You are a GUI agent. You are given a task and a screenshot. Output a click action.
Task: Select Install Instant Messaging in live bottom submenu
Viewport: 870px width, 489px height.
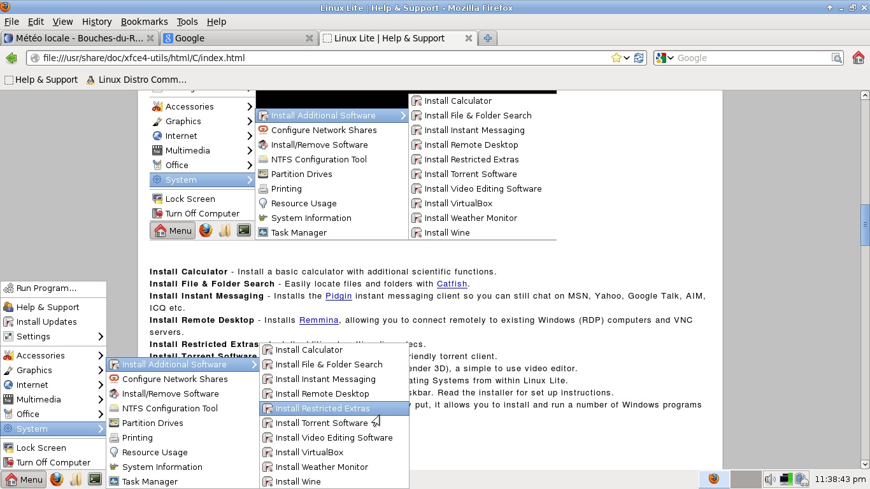[334, 379]
